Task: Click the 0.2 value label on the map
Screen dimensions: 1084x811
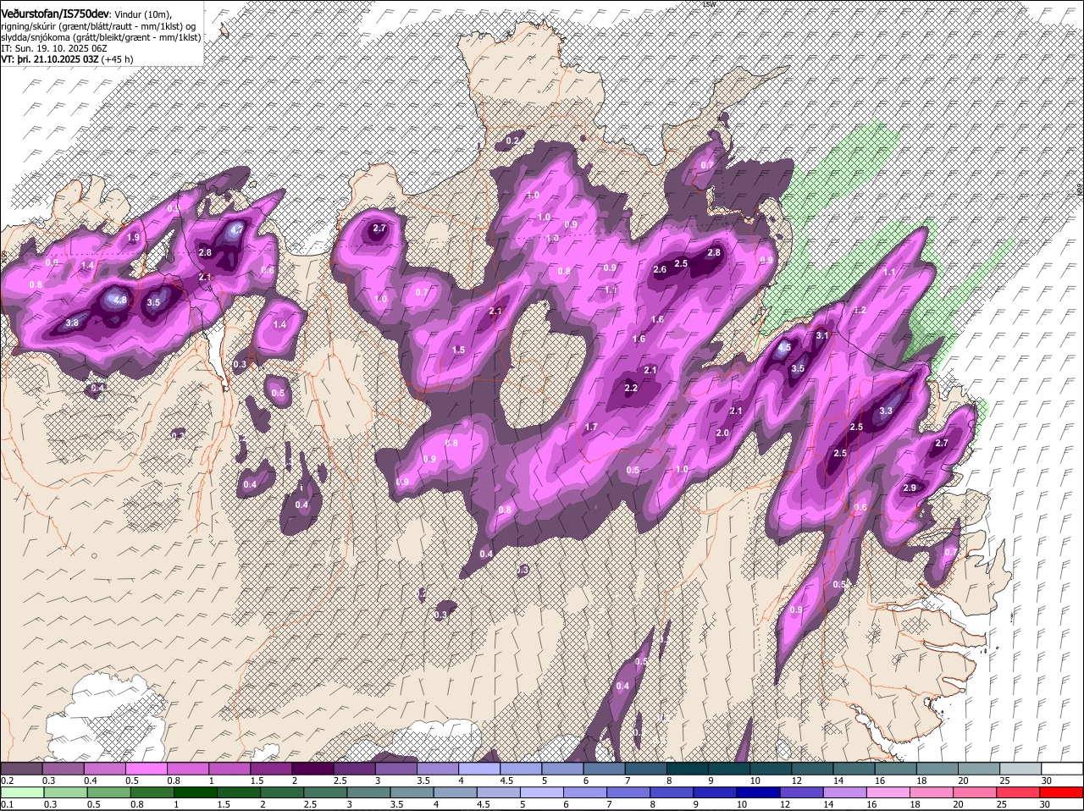Action: pos(512,141)
